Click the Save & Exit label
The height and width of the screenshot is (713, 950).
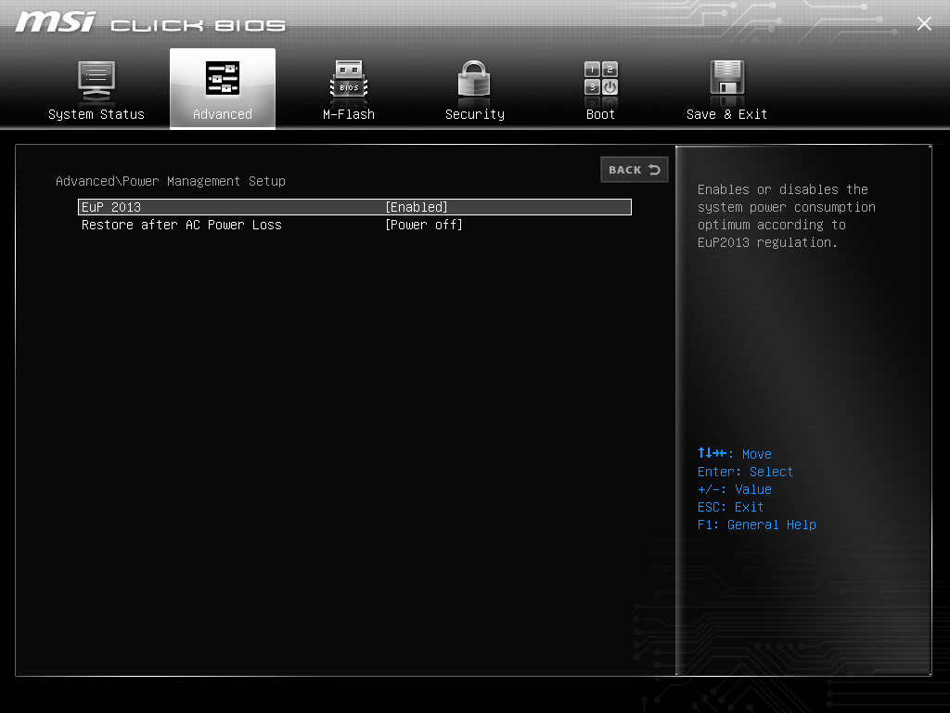coord(726,114)
